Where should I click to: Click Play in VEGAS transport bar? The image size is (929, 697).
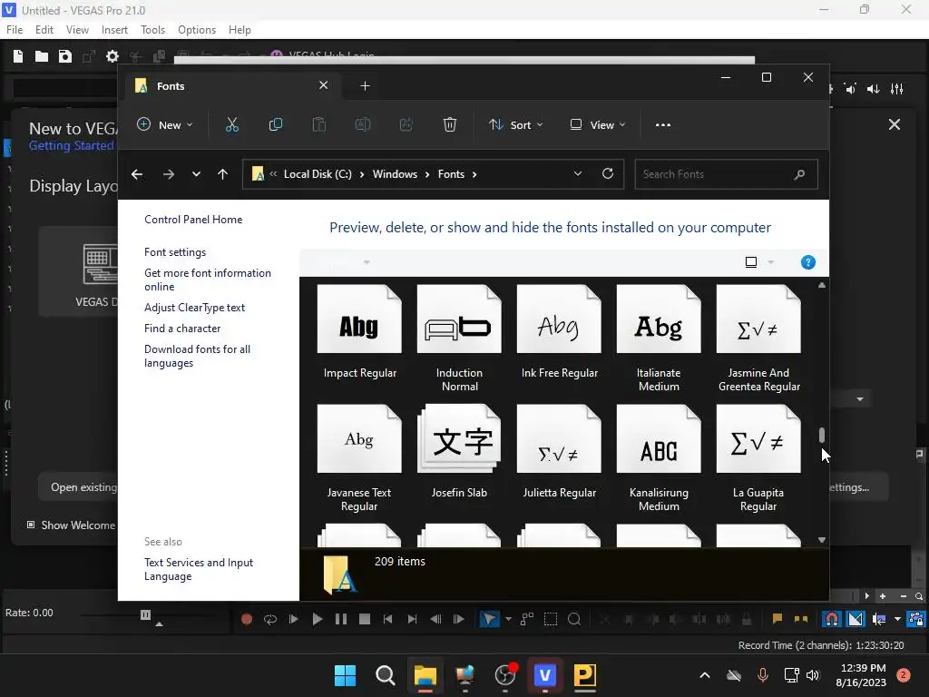pyautogui.click(x=317, y=619)
